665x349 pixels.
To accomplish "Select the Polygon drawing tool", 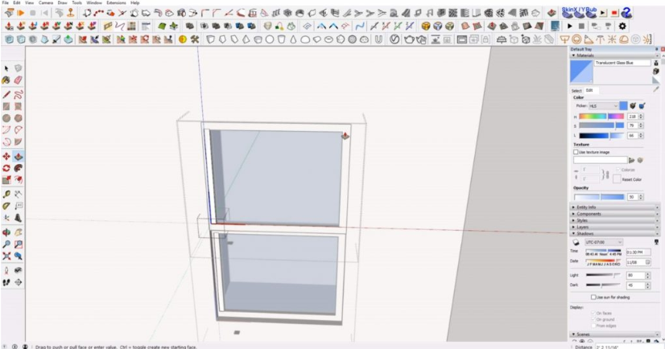I will 19,118.
